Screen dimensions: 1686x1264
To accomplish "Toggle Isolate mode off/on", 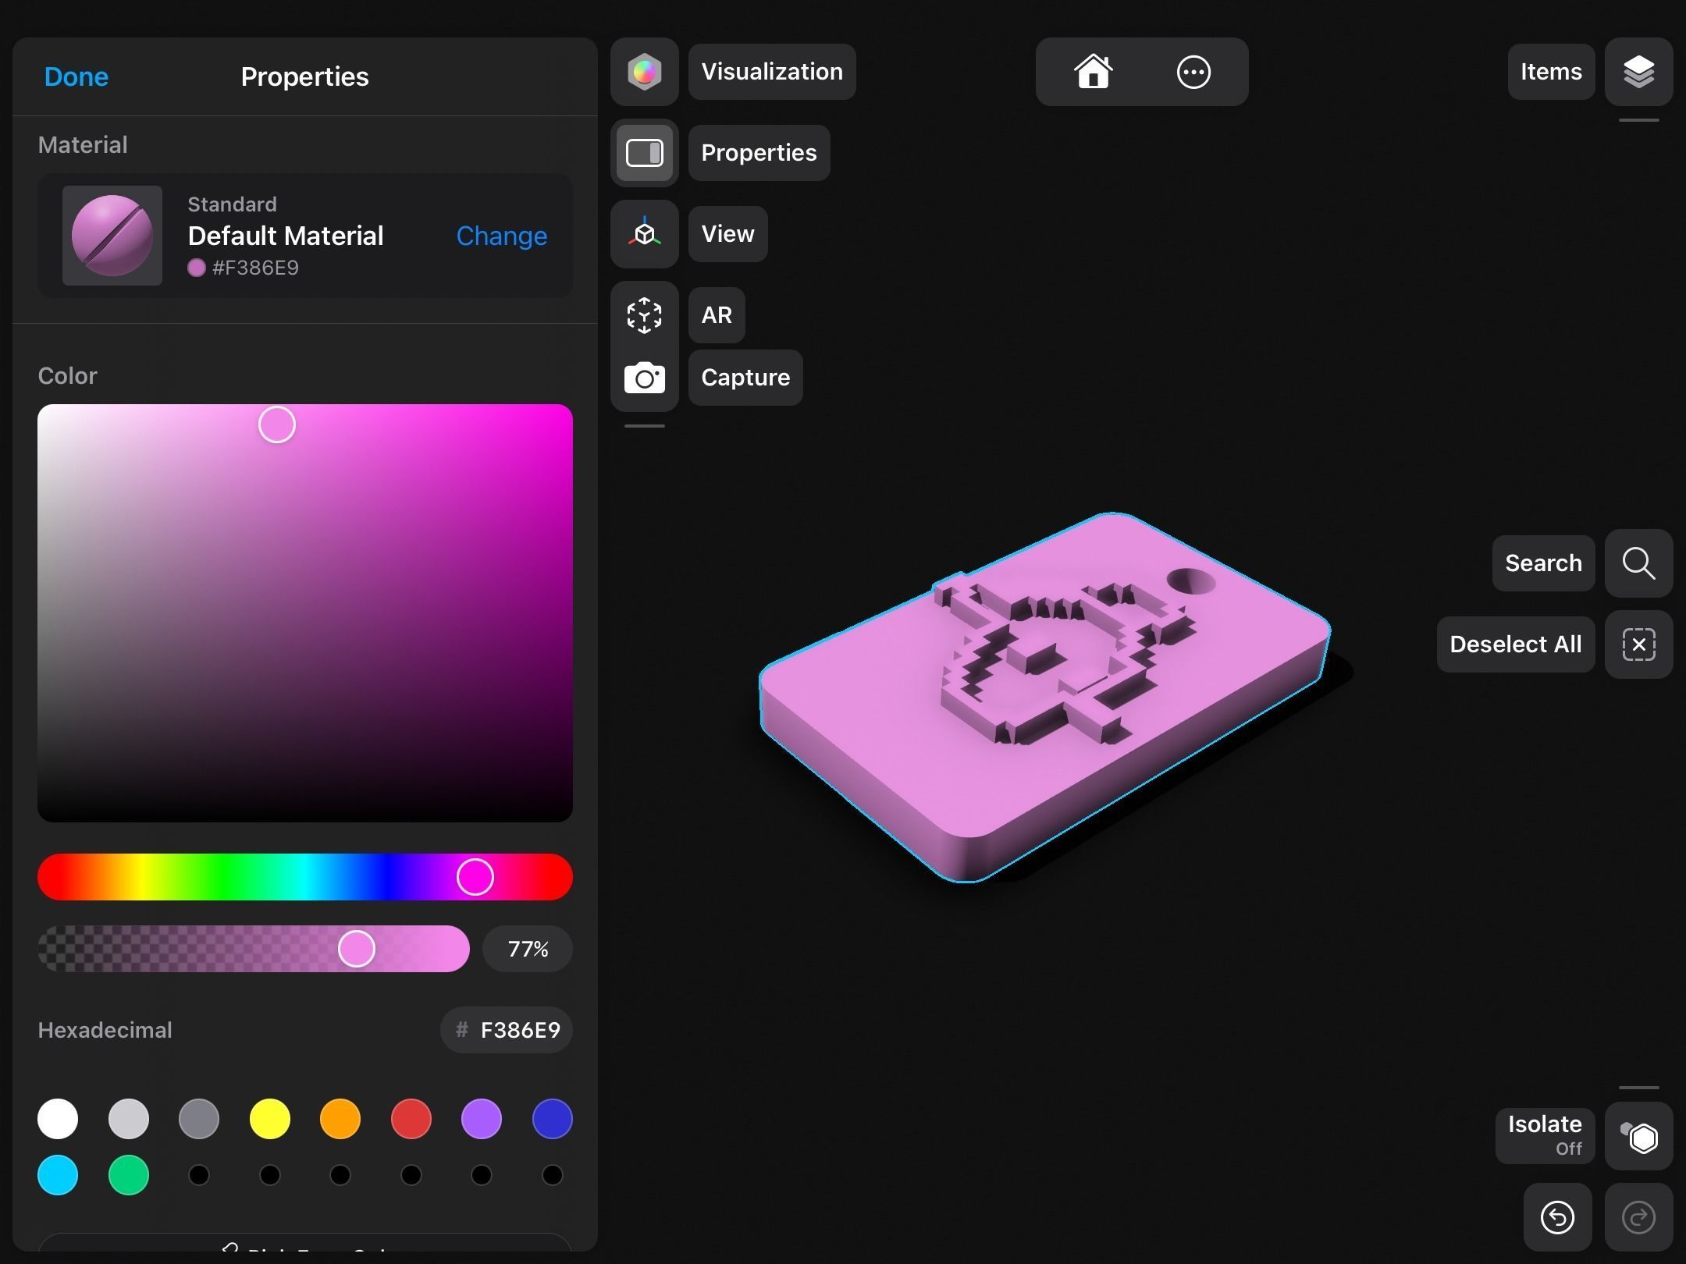I will pyautogui.click(x=1638, y=1137).
